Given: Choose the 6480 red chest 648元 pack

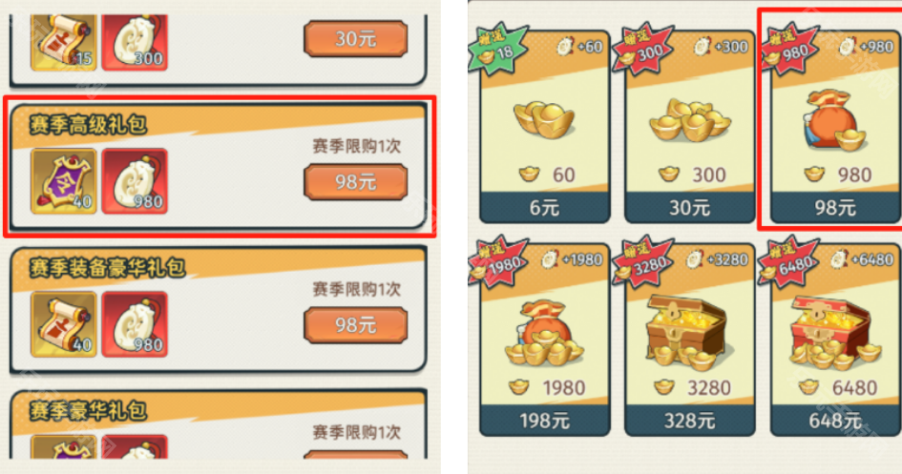Looking at the screenshot, I should coord(835,340).
